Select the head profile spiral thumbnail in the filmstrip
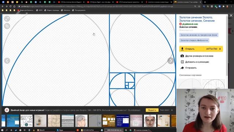 tap(81, 121)
